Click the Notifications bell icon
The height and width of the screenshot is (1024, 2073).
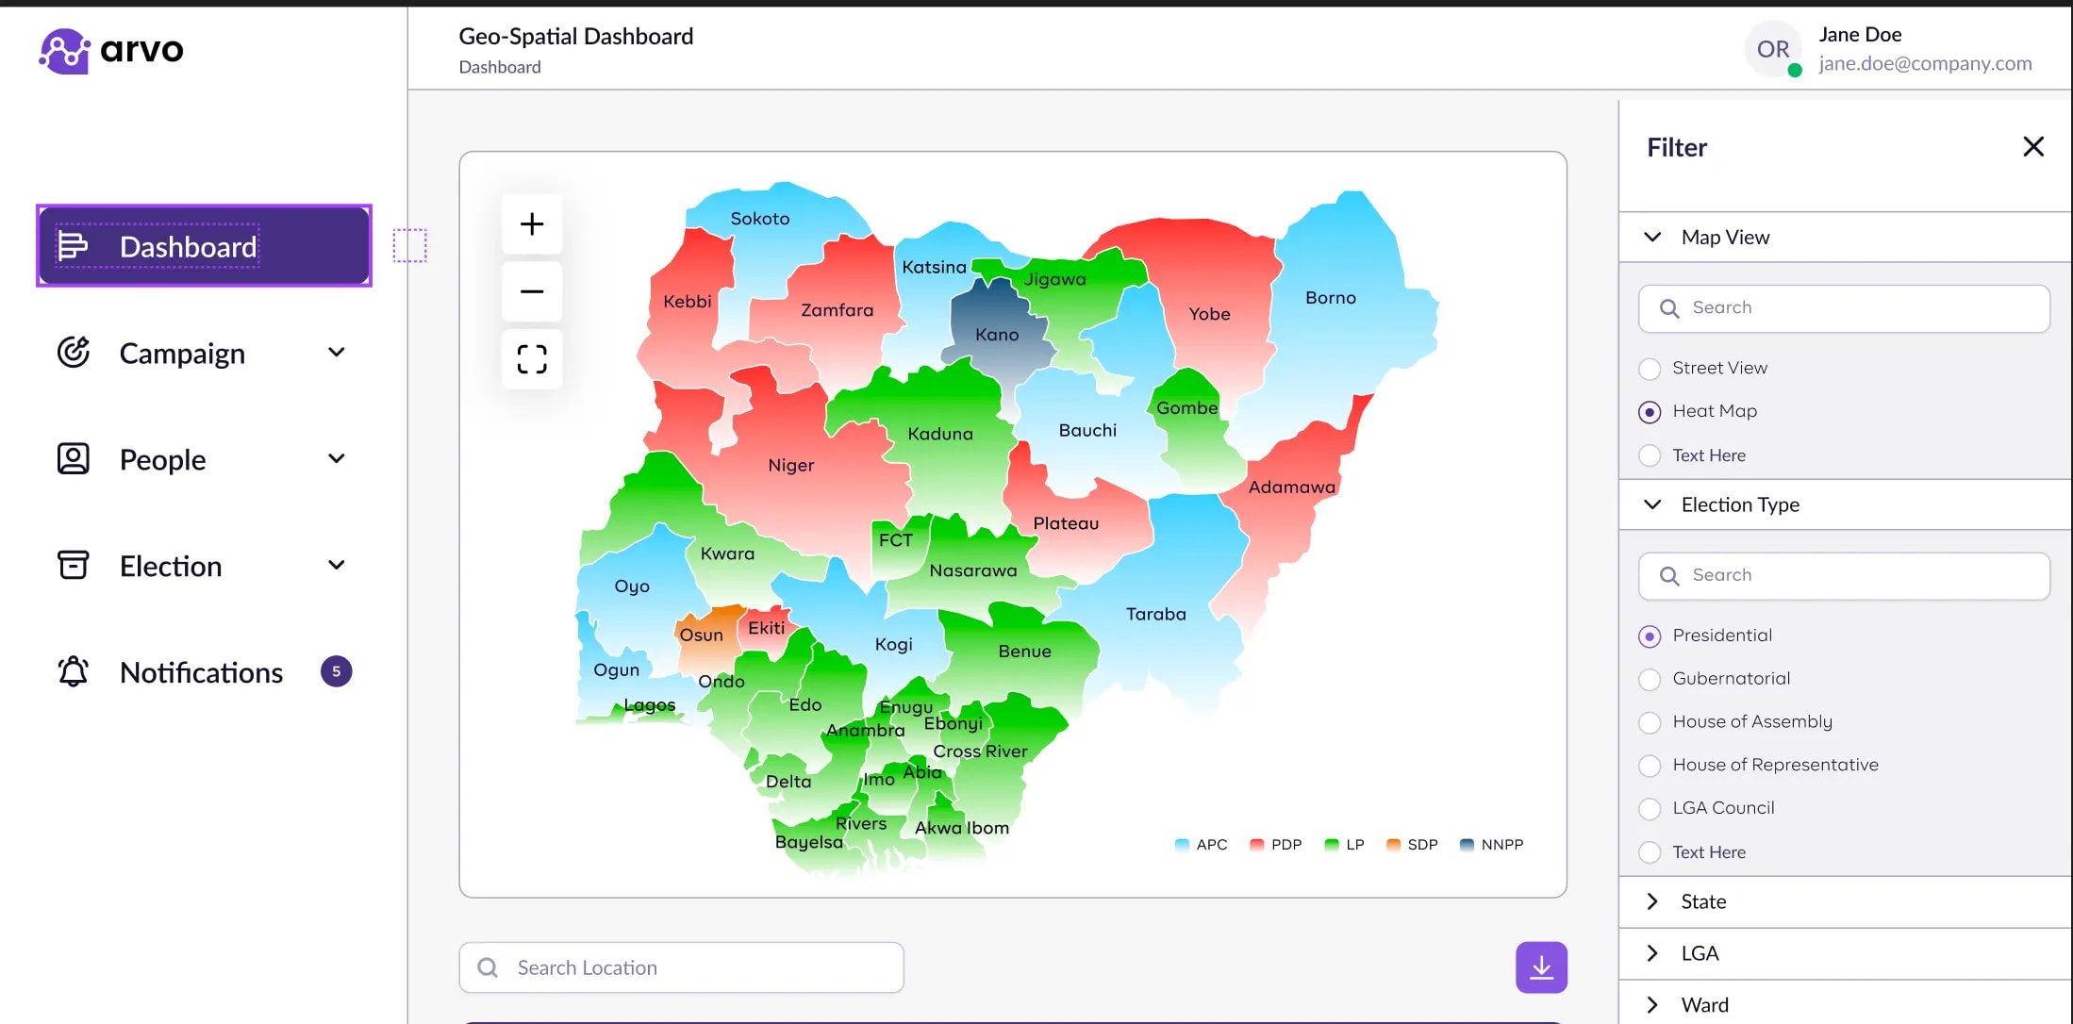[x=74, y=672]
